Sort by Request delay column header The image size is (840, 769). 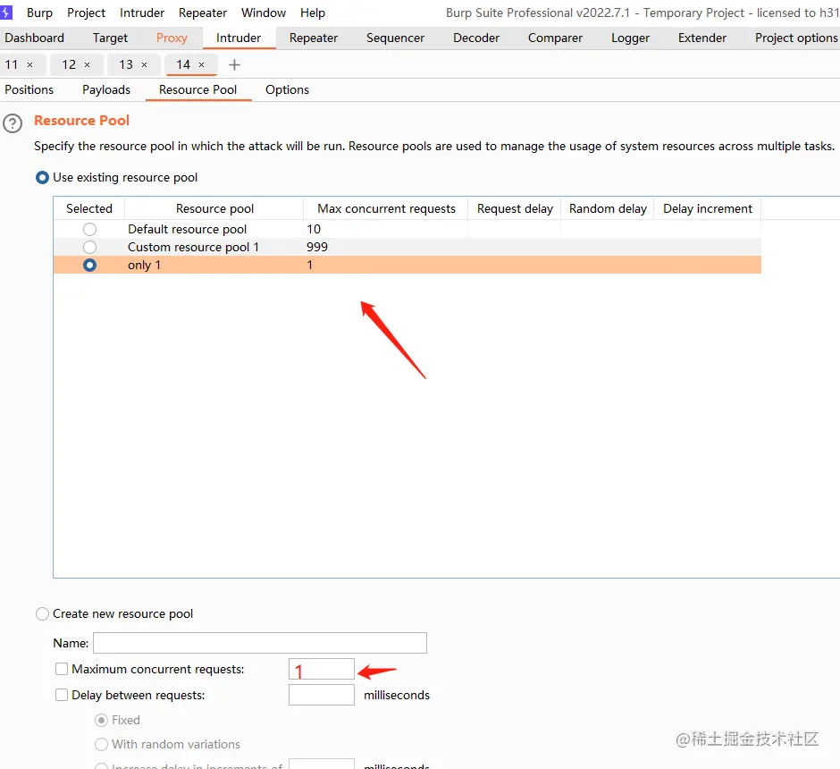pyautogui.click(x=515, y=208)
